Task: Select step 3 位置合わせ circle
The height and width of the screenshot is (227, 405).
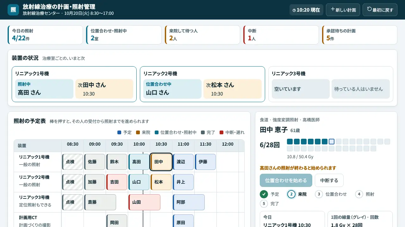Action: point(319,194)
